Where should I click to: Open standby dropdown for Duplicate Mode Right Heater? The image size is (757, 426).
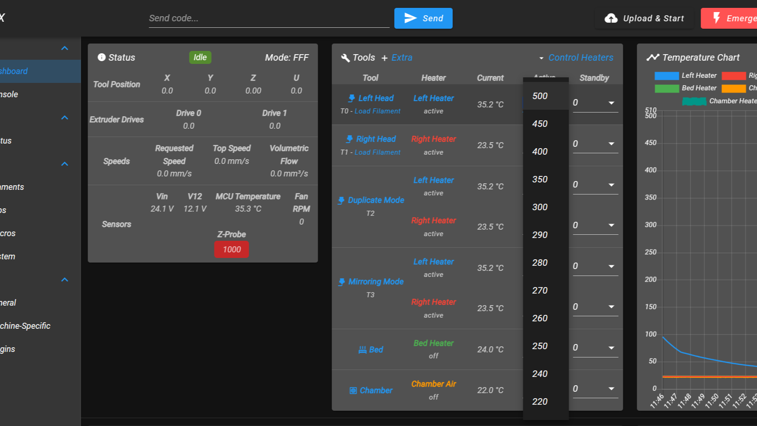coord(611,225)
